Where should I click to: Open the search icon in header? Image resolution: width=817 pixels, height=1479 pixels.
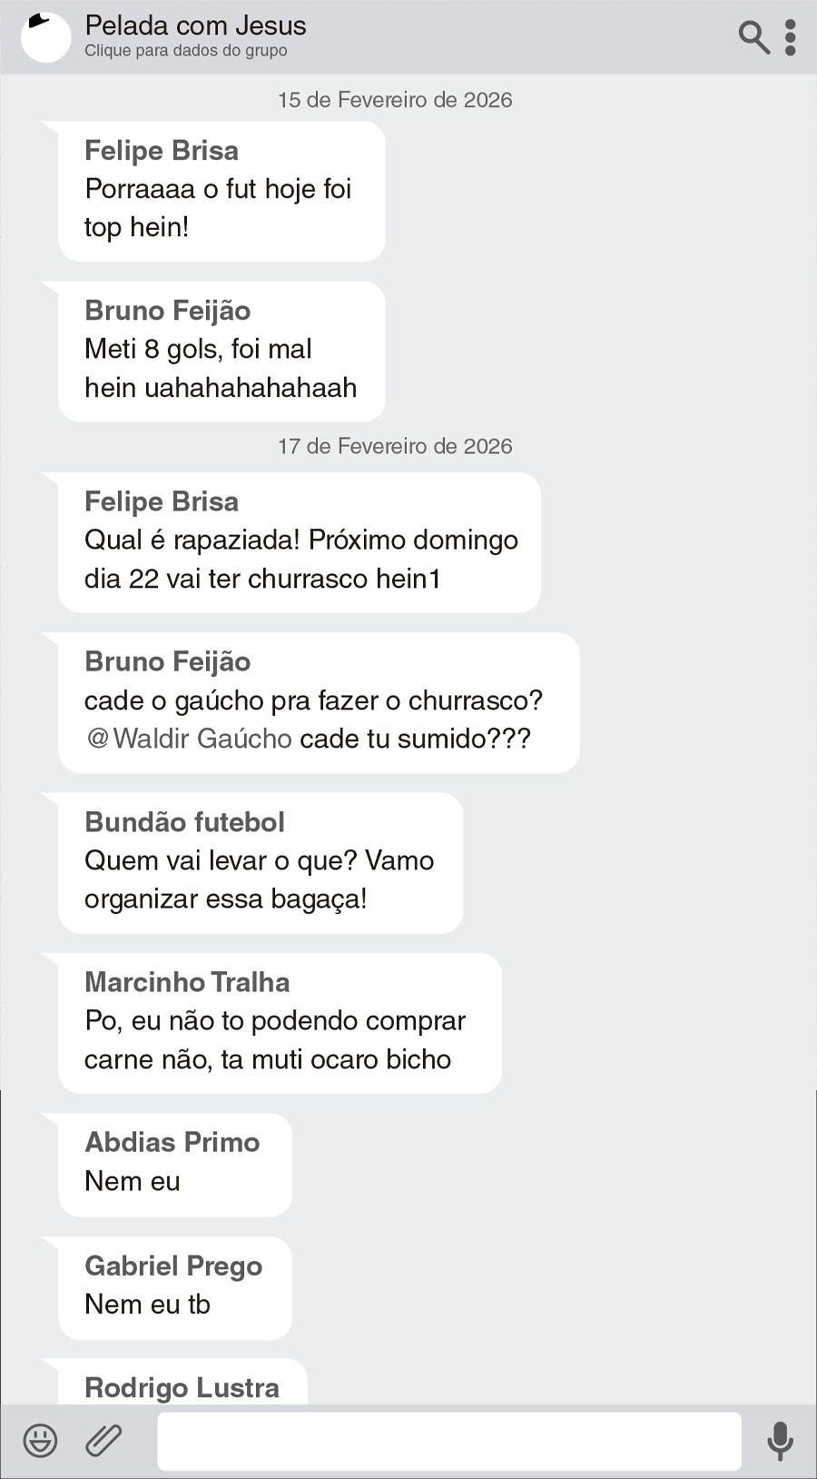coord(753,37)
